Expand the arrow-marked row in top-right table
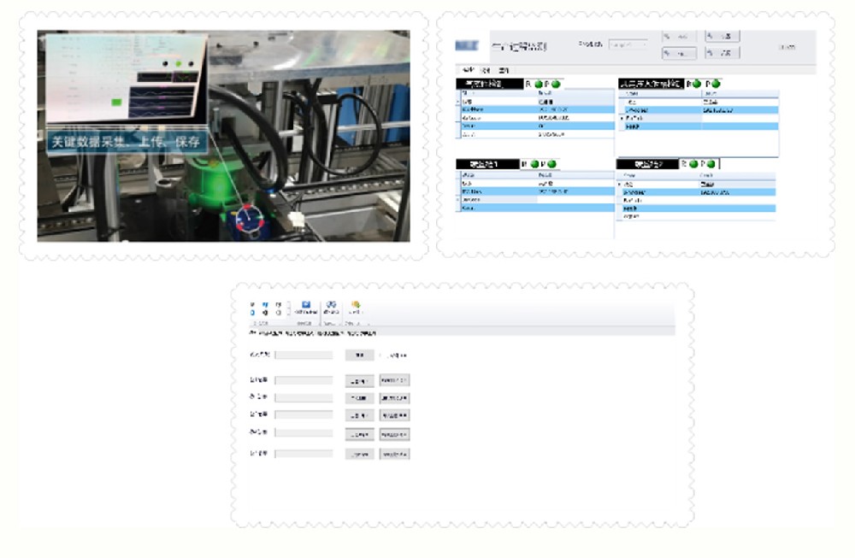Screen dimensions: 855x558 pos(621,118)
